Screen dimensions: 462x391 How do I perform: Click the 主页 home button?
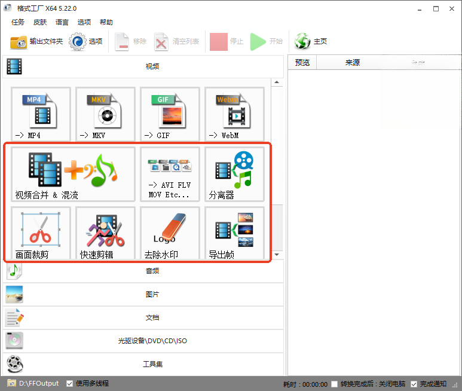tap(311, 41)
